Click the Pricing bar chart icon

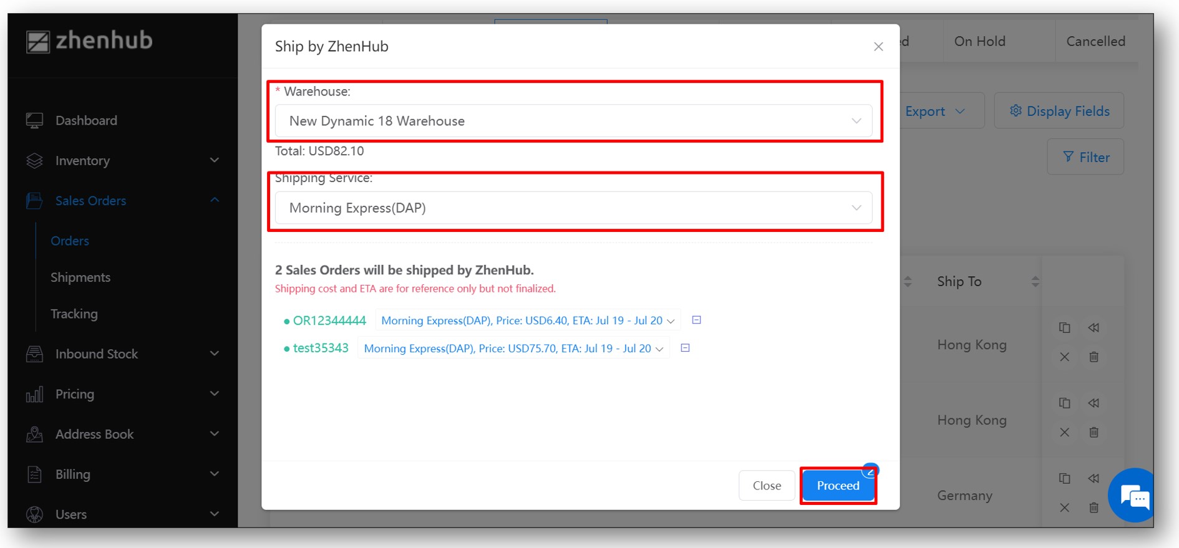[35, 394]
